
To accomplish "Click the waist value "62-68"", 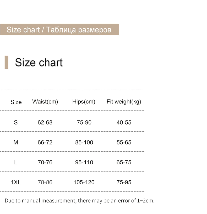I will [x=45, y=122].
